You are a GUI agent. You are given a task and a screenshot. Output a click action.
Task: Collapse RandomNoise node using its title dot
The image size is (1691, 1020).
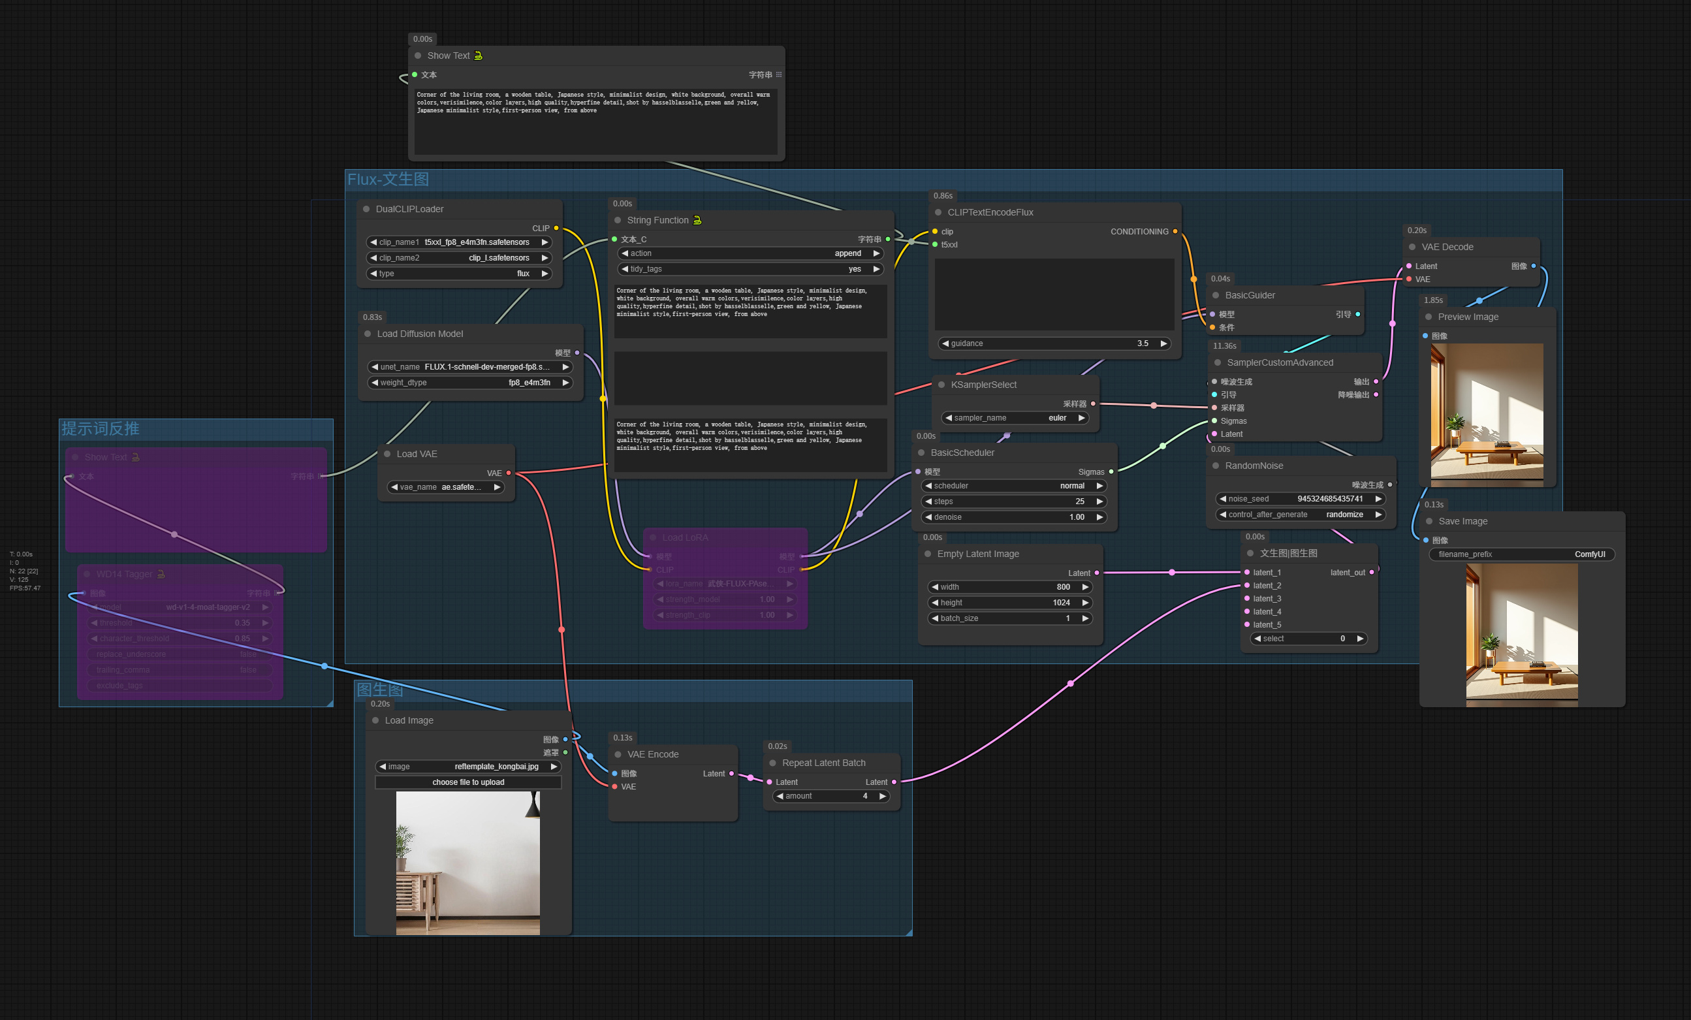click(x=1216, y=466)
